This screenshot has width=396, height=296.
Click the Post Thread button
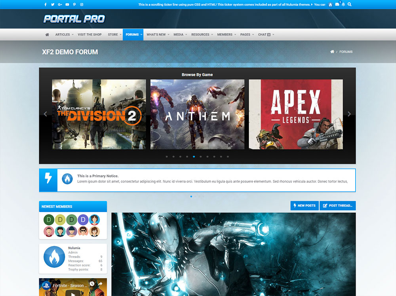coord(337,206)
